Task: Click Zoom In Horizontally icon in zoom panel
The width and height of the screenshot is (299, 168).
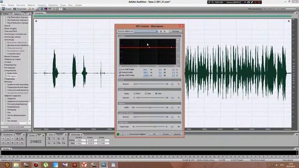Action: [x=49, y=139]
